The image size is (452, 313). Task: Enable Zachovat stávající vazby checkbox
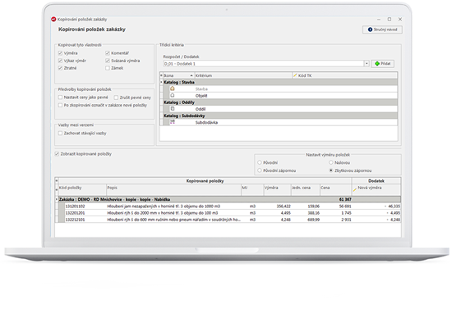click(60, 133)
